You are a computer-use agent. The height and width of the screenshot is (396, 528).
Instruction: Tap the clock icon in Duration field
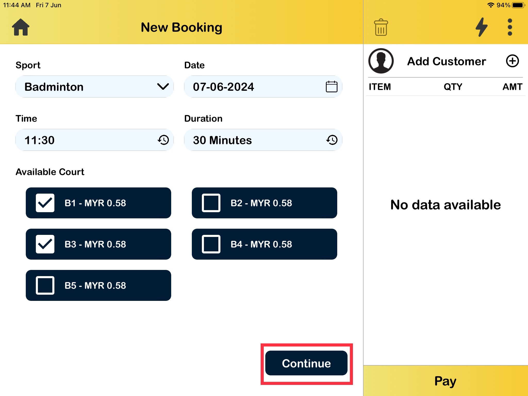(x=332, y=140)
